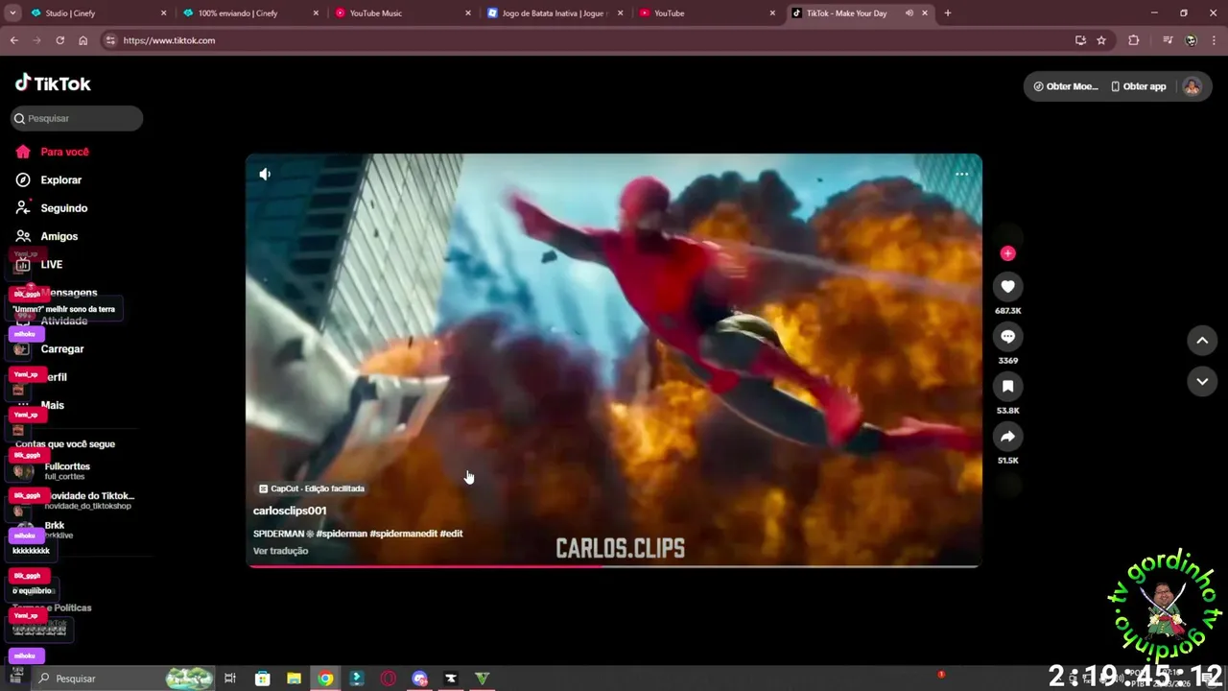Install TikTok app from address bar icon
This screenshot has height=691, width=1228.
point(1080,40)
